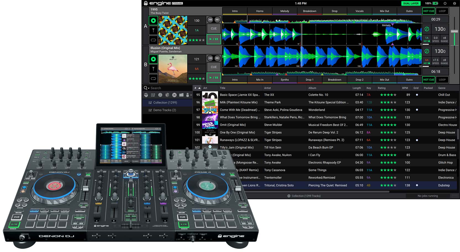Open the search filter dropdown arrow
The width and height of the screenshot is (460, 252).
[149, 88]
